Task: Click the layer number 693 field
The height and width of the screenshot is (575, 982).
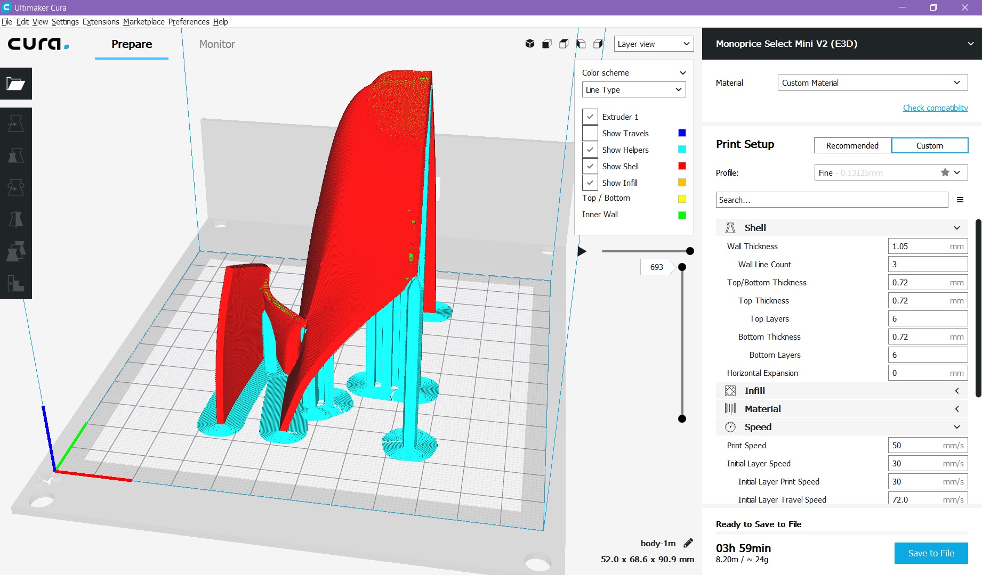Action: click(656, 267)
